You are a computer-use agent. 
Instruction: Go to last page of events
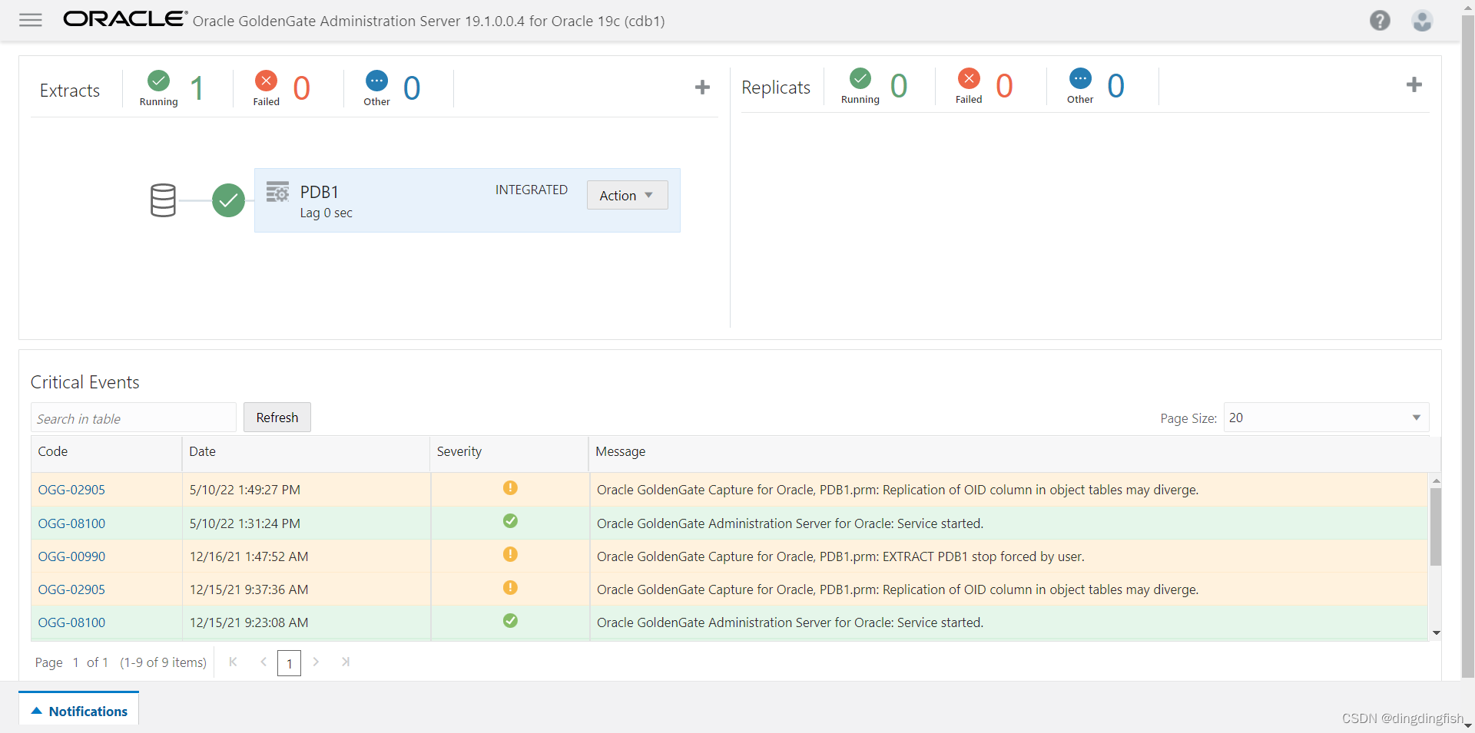(346, 662)
